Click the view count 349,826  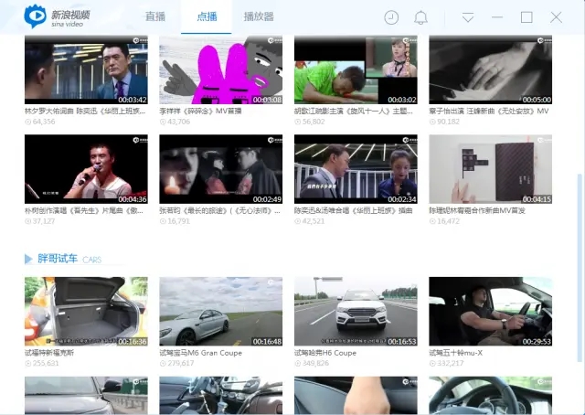[x=311, y=363]
